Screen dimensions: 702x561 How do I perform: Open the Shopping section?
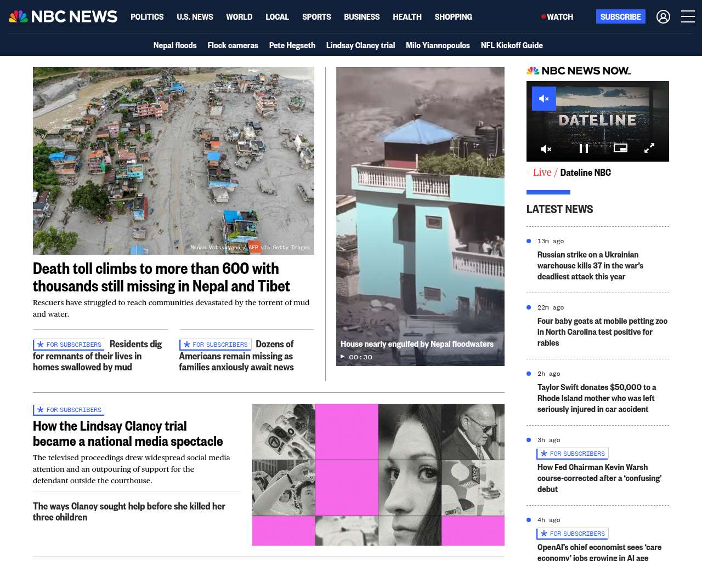click(x=453, y=17)
